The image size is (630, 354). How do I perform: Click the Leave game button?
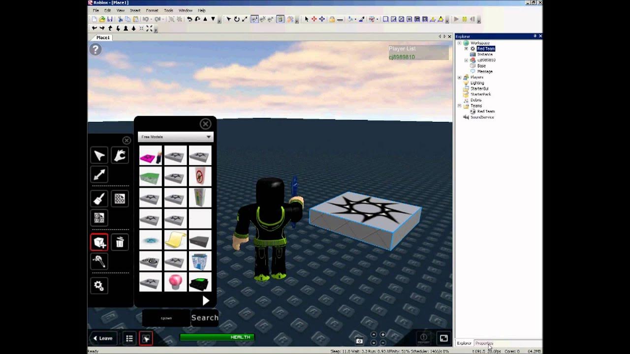pyautogui.click(x=103, y=338)
